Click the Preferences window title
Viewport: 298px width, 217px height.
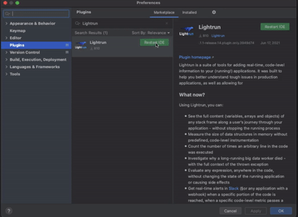pos(148,3)
